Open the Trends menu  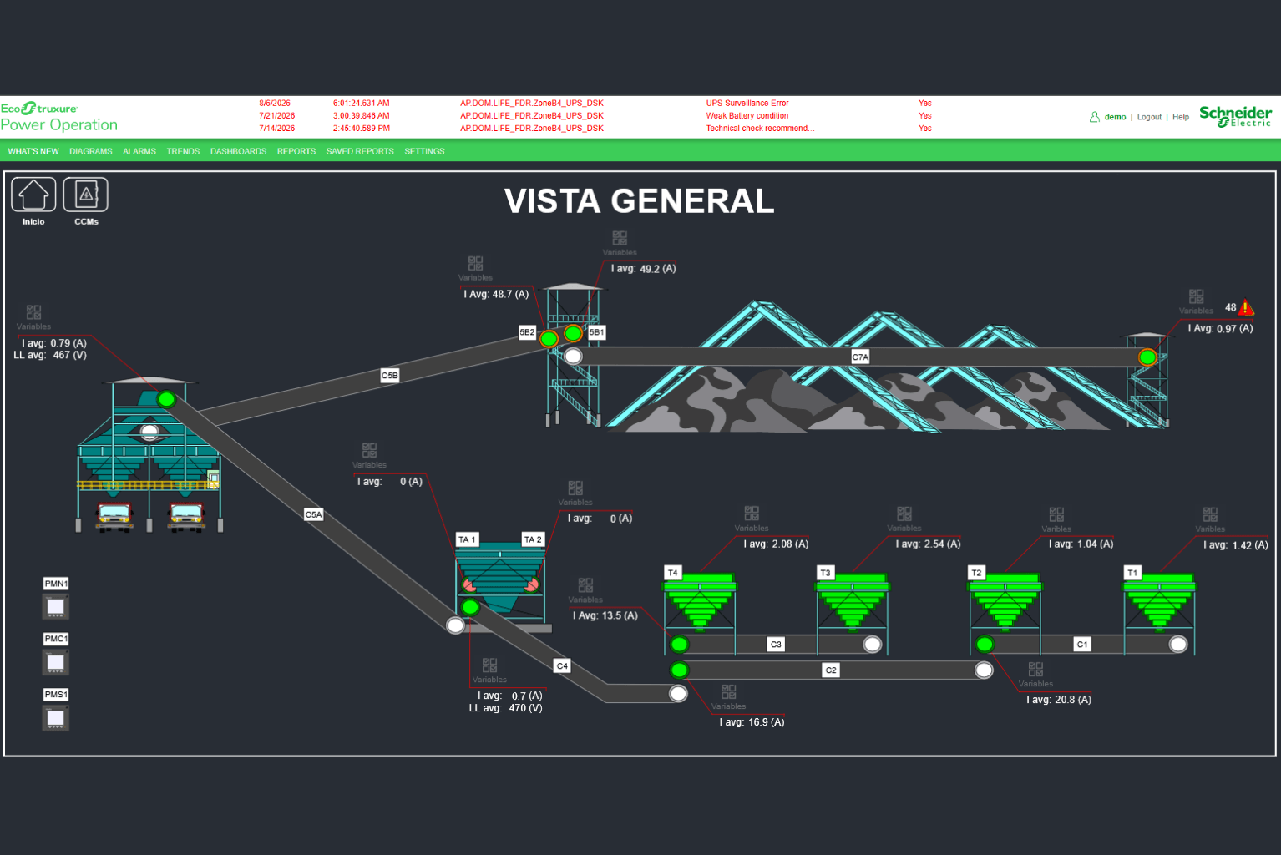coord(183,151)
